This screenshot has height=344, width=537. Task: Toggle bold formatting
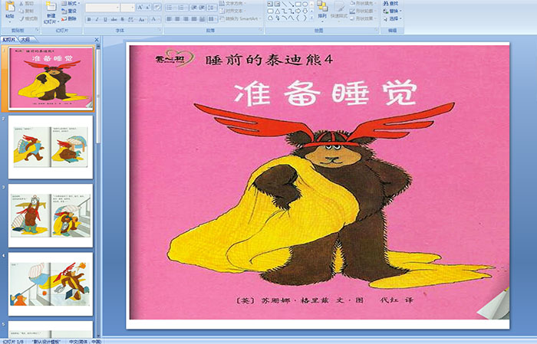point(89,19)
